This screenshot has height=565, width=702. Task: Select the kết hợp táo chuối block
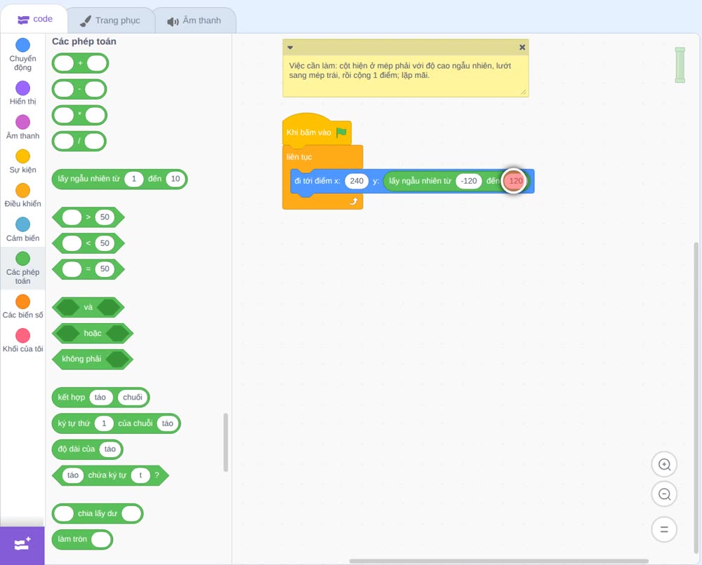100,397
